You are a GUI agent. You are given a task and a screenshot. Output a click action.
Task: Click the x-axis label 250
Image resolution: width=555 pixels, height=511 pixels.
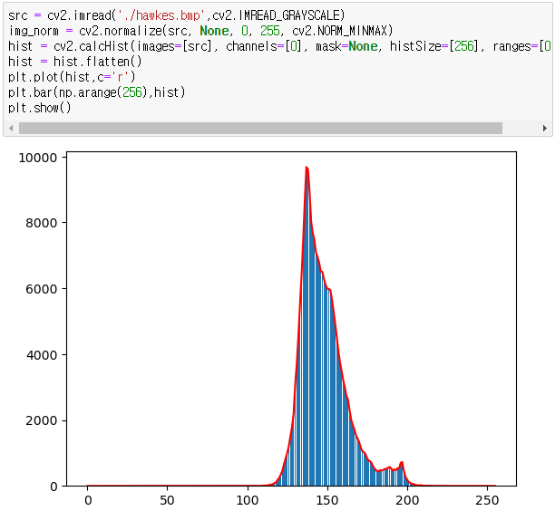coord(487,500)
